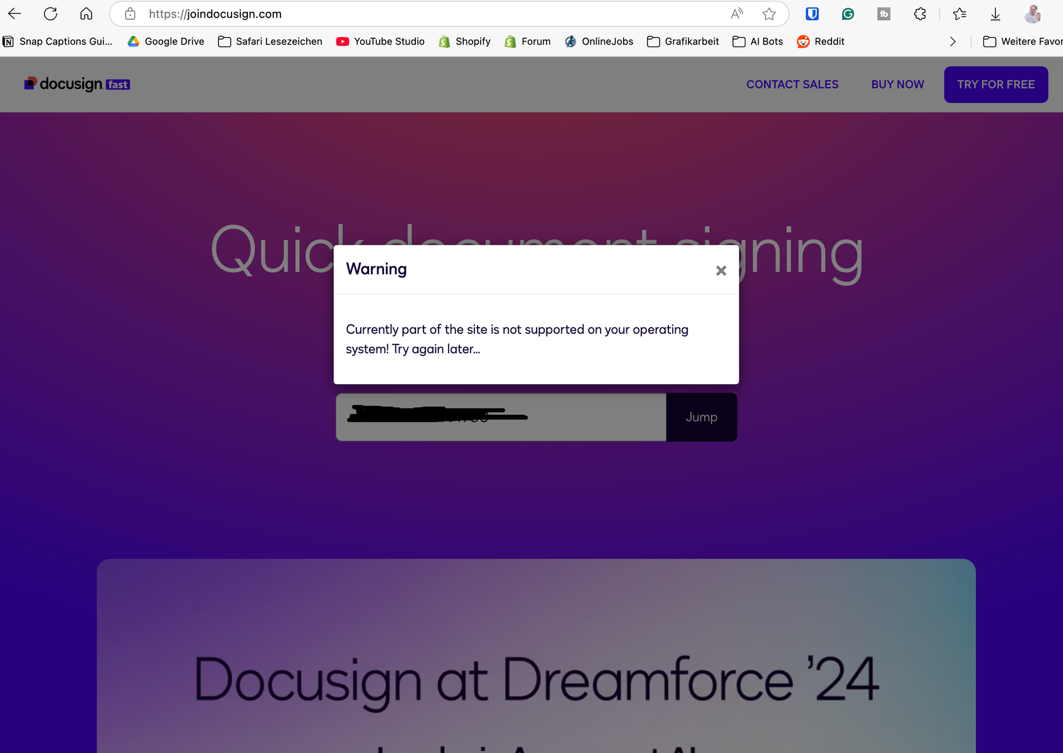Click the read aloud icon
1063x753 pixels.
click(737, 14)
